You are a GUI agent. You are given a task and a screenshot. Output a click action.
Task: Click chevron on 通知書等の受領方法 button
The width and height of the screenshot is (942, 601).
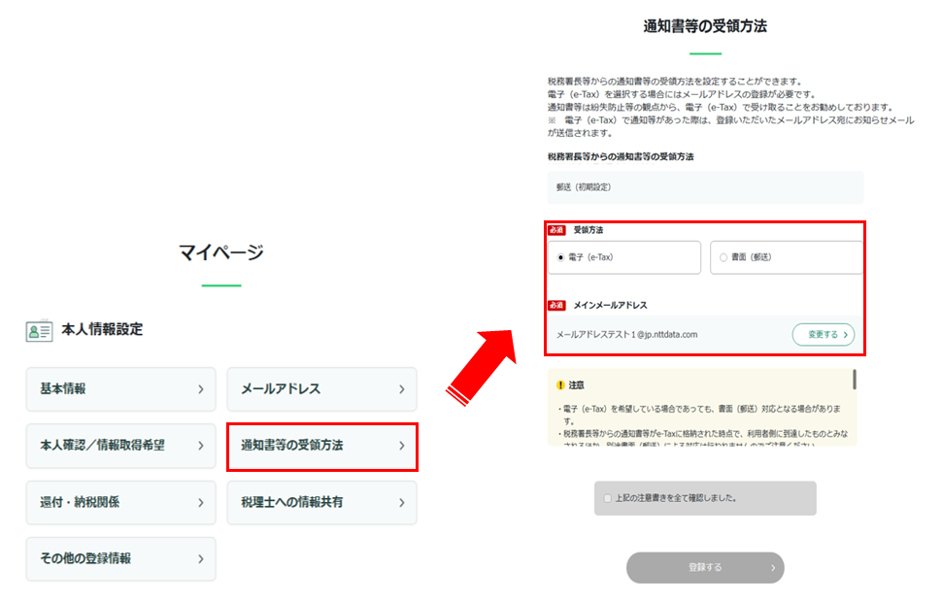(402, 446)
